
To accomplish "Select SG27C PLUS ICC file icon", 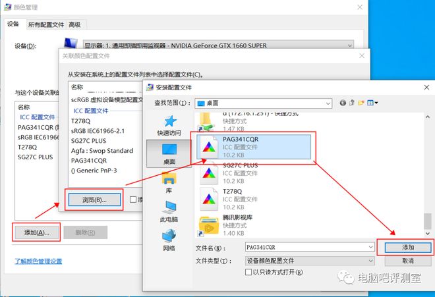I will pos(209,173).
